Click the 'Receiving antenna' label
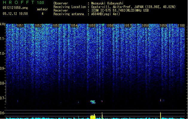Screen dimensions: 188x119 click(x=69, y=14)
